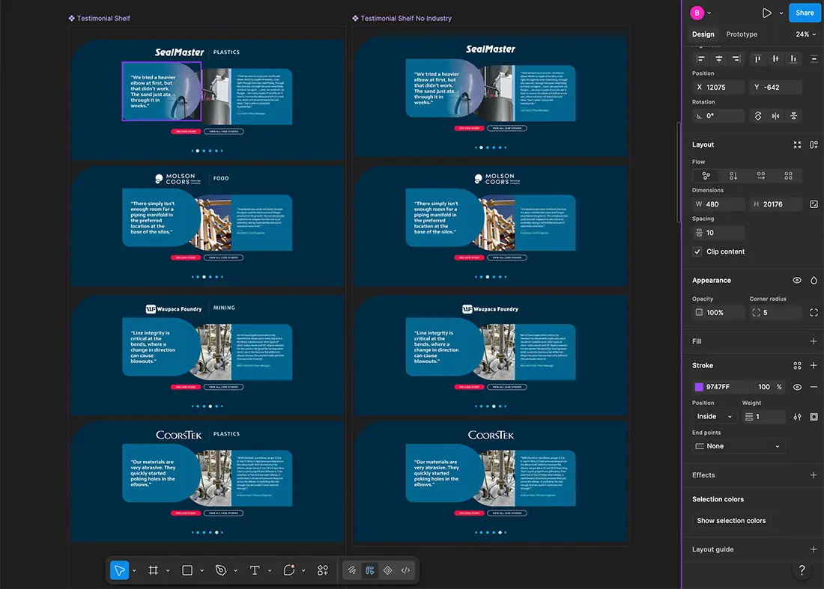Image resolution: width=824 pixels, height=589 pixels.
Task: Select the Rectangle shape tool
Action: (187, 570)
